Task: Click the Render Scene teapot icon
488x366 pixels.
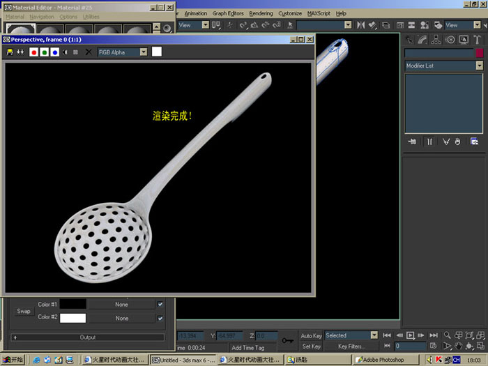Action: coord(438,25)
